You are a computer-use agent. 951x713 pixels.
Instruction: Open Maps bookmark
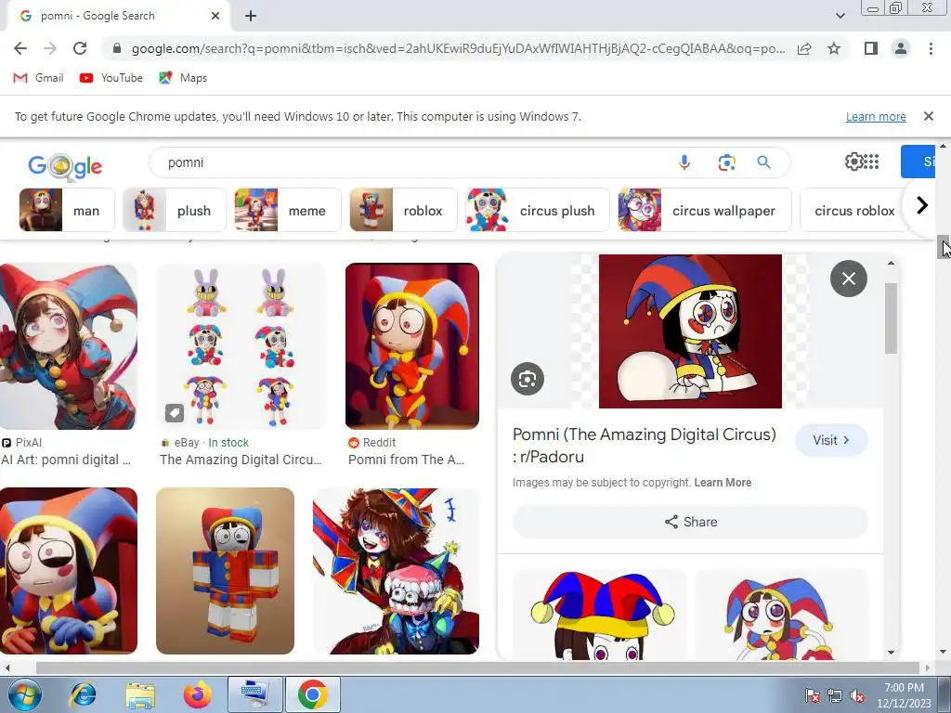click(183, 78)
